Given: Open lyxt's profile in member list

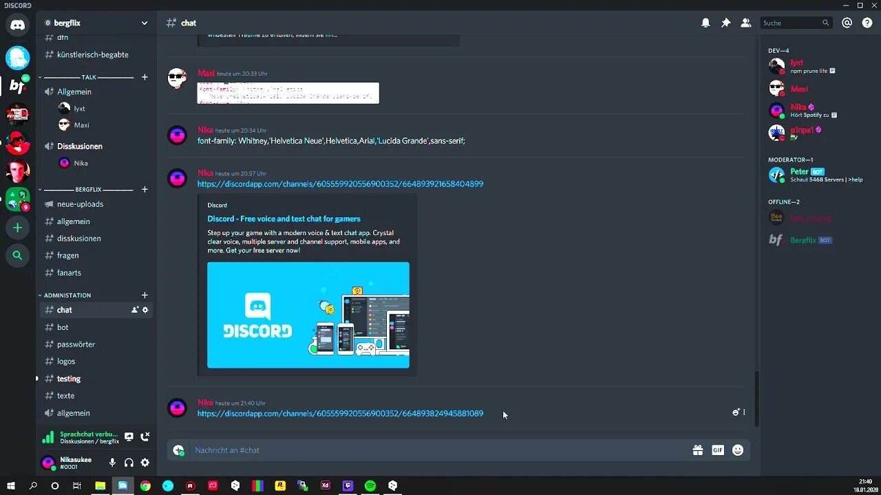Looking at the screenshot, I should click(x=818, y=66).
